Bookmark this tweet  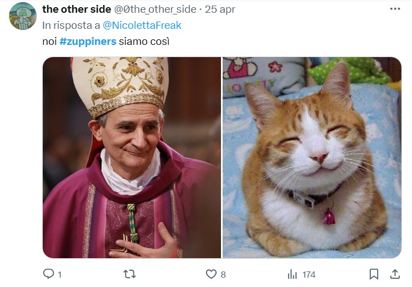click(374, 274)
